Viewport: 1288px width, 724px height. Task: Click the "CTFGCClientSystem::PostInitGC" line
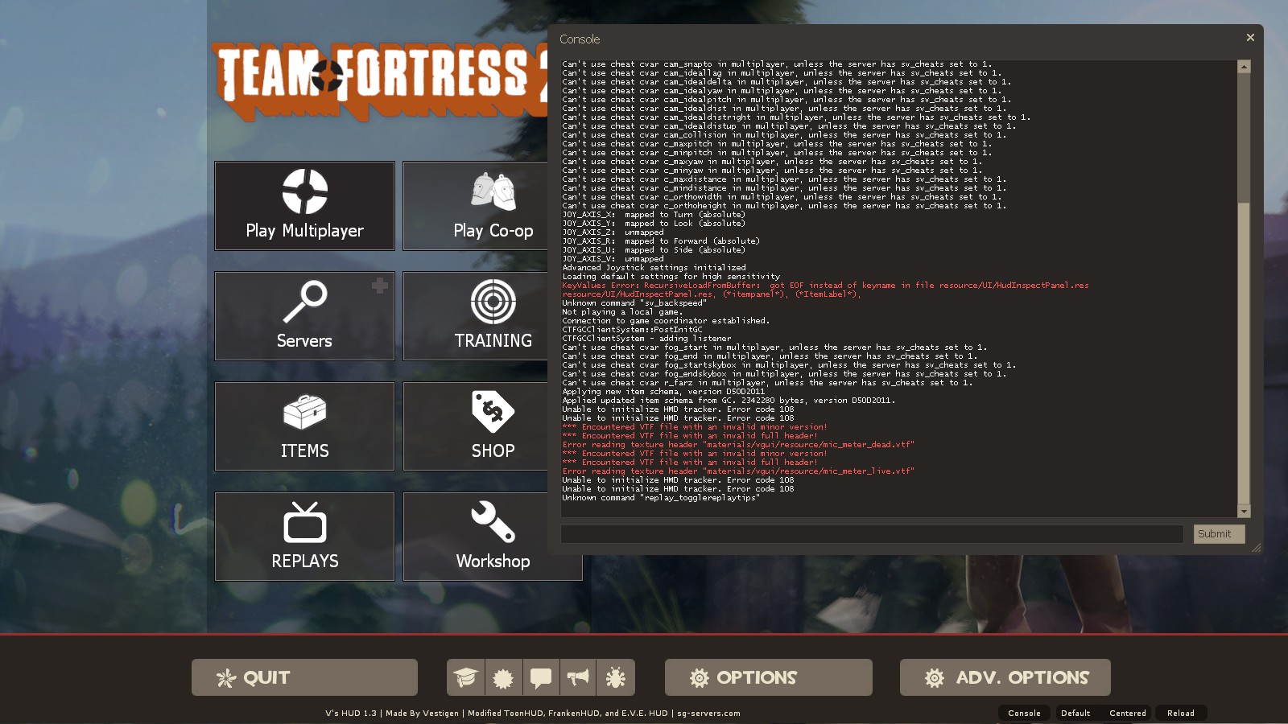point(632,330)
